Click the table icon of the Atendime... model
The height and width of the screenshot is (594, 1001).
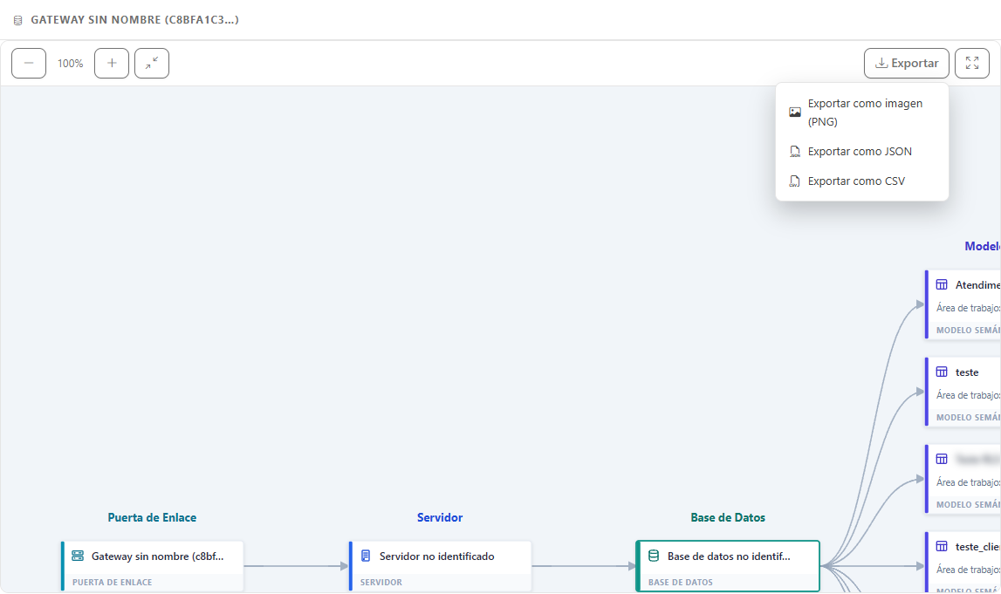[x=942, y=284]
